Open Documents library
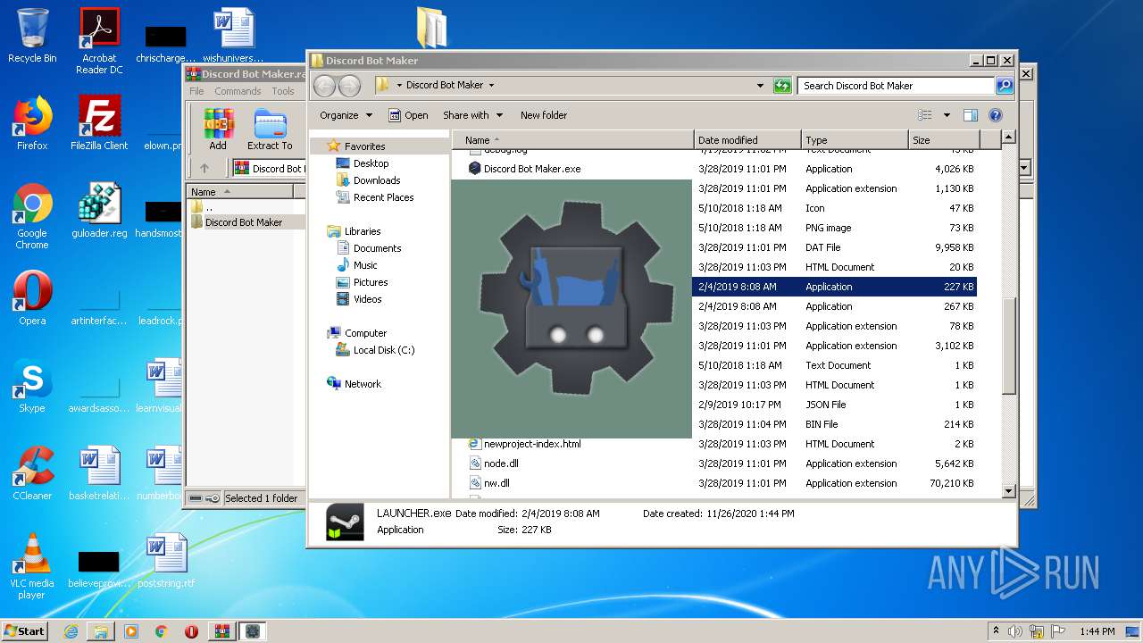The width and height of the screenshot is (1143, 643). [377, 248]
